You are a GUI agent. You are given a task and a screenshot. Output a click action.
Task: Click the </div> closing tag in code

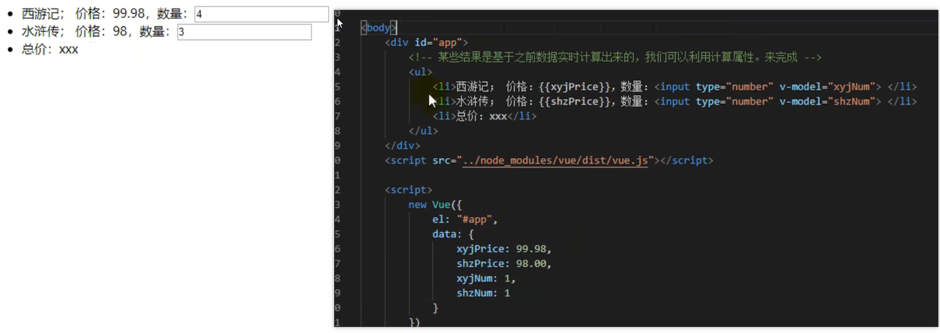click(402, 146)
